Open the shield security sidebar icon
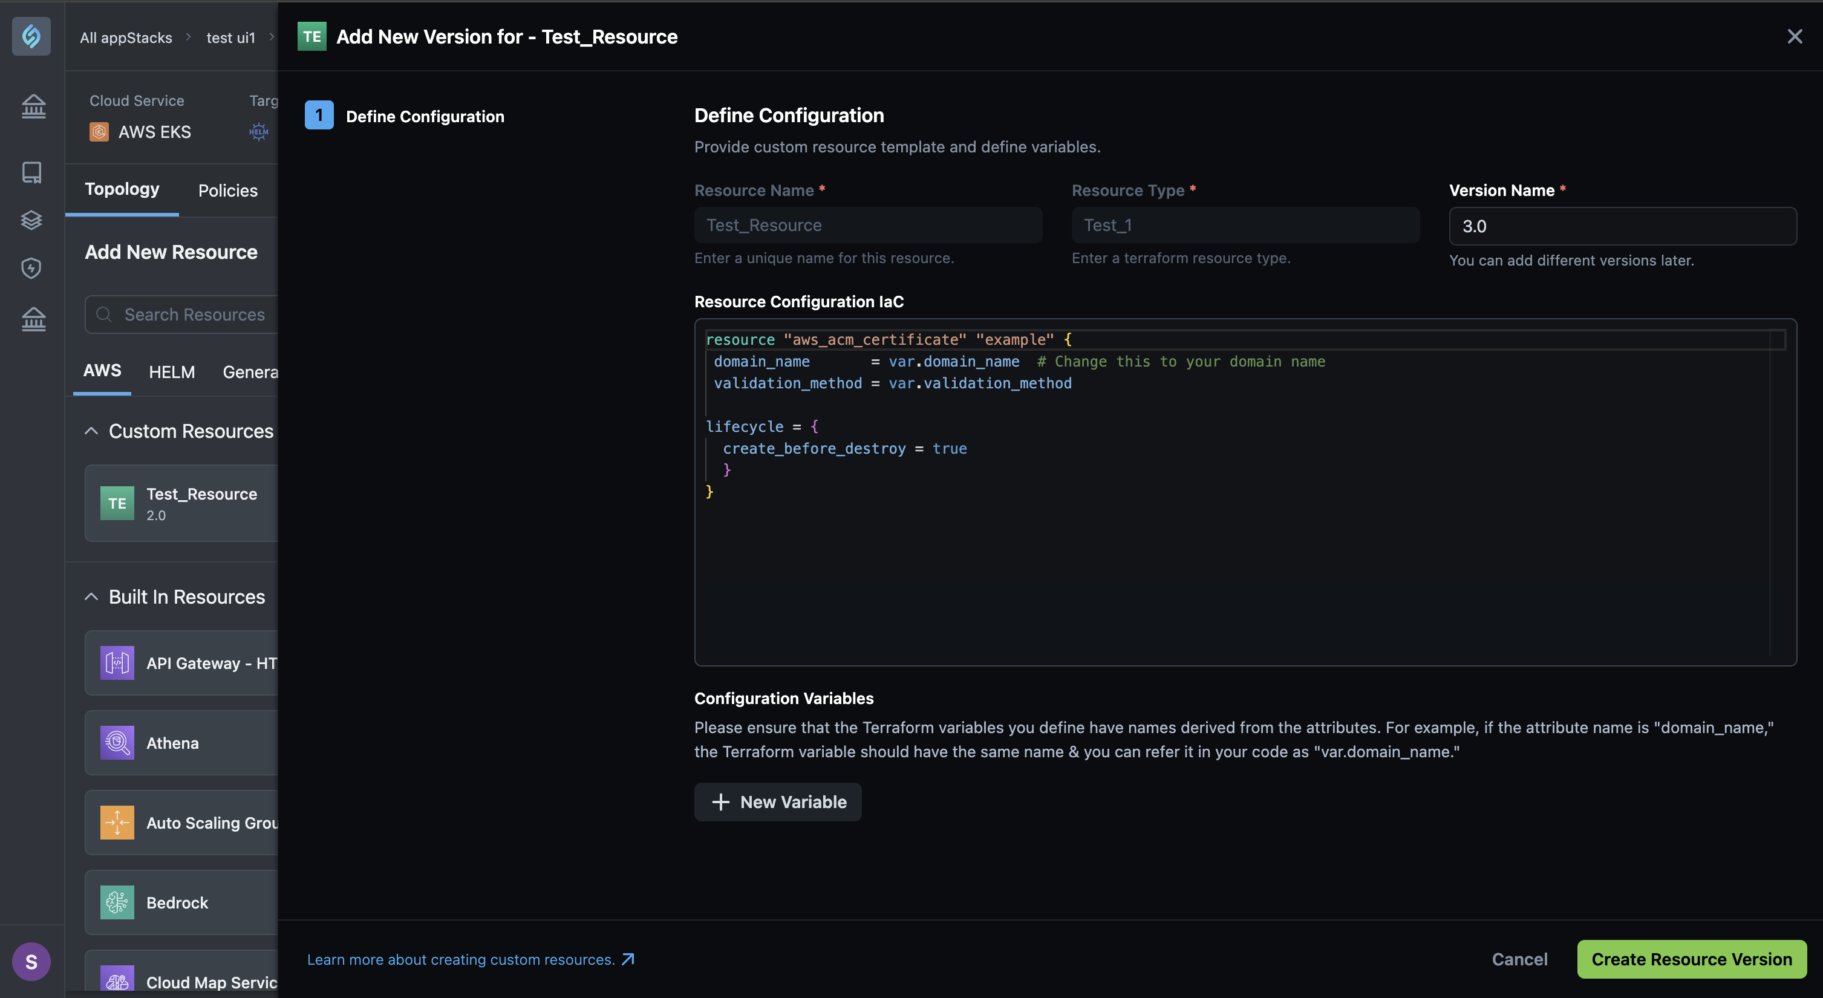Image resolution: width=1823 pixels, height=998 pixels. tap(31, 269)
